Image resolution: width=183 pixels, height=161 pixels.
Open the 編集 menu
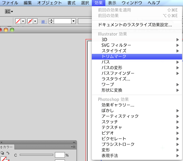pyautogui.click(x=28, y=3)
